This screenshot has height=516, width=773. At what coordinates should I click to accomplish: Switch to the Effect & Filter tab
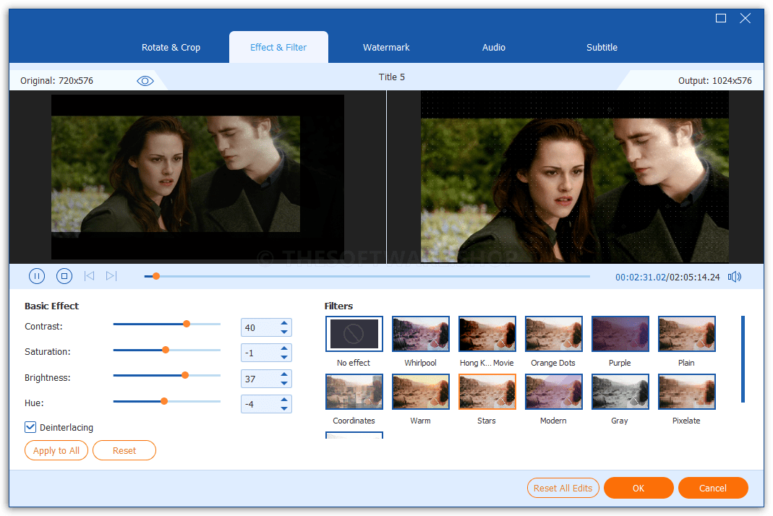point(278,47)
